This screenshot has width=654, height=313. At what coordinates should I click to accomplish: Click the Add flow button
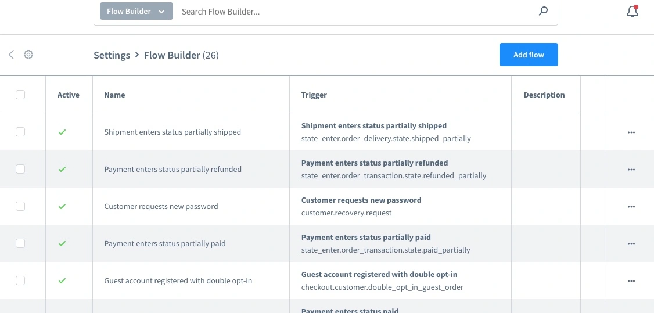tap(529, 55)
